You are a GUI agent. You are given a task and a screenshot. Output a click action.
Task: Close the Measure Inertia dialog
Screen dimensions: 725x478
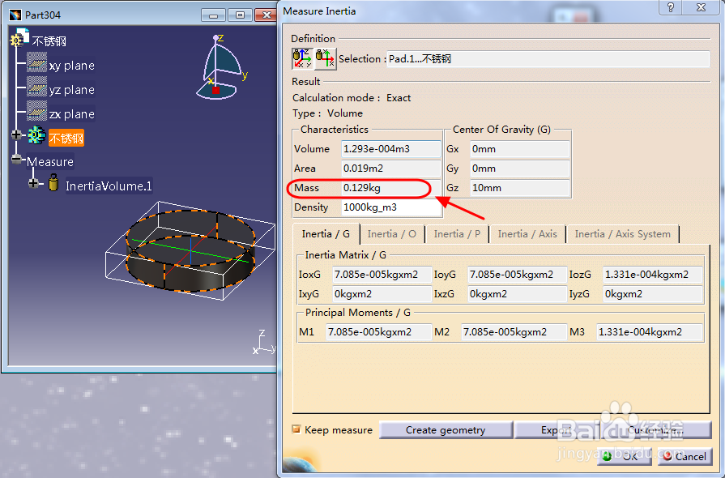[702, 7]
